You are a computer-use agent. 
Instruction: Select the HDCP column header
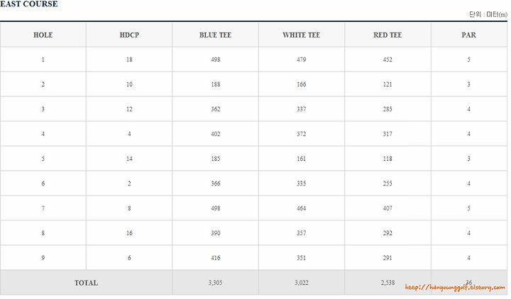(x=129, y=35)
